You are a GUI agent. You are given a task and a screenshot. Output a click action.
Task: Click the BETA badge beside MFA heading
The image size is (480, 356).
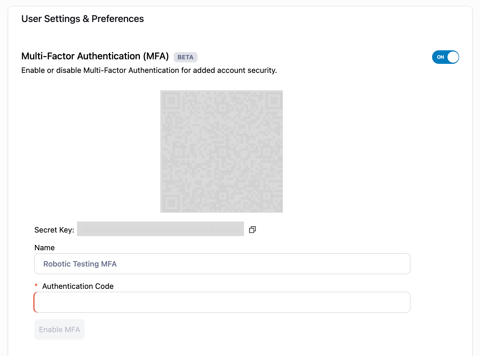(185, 57)
